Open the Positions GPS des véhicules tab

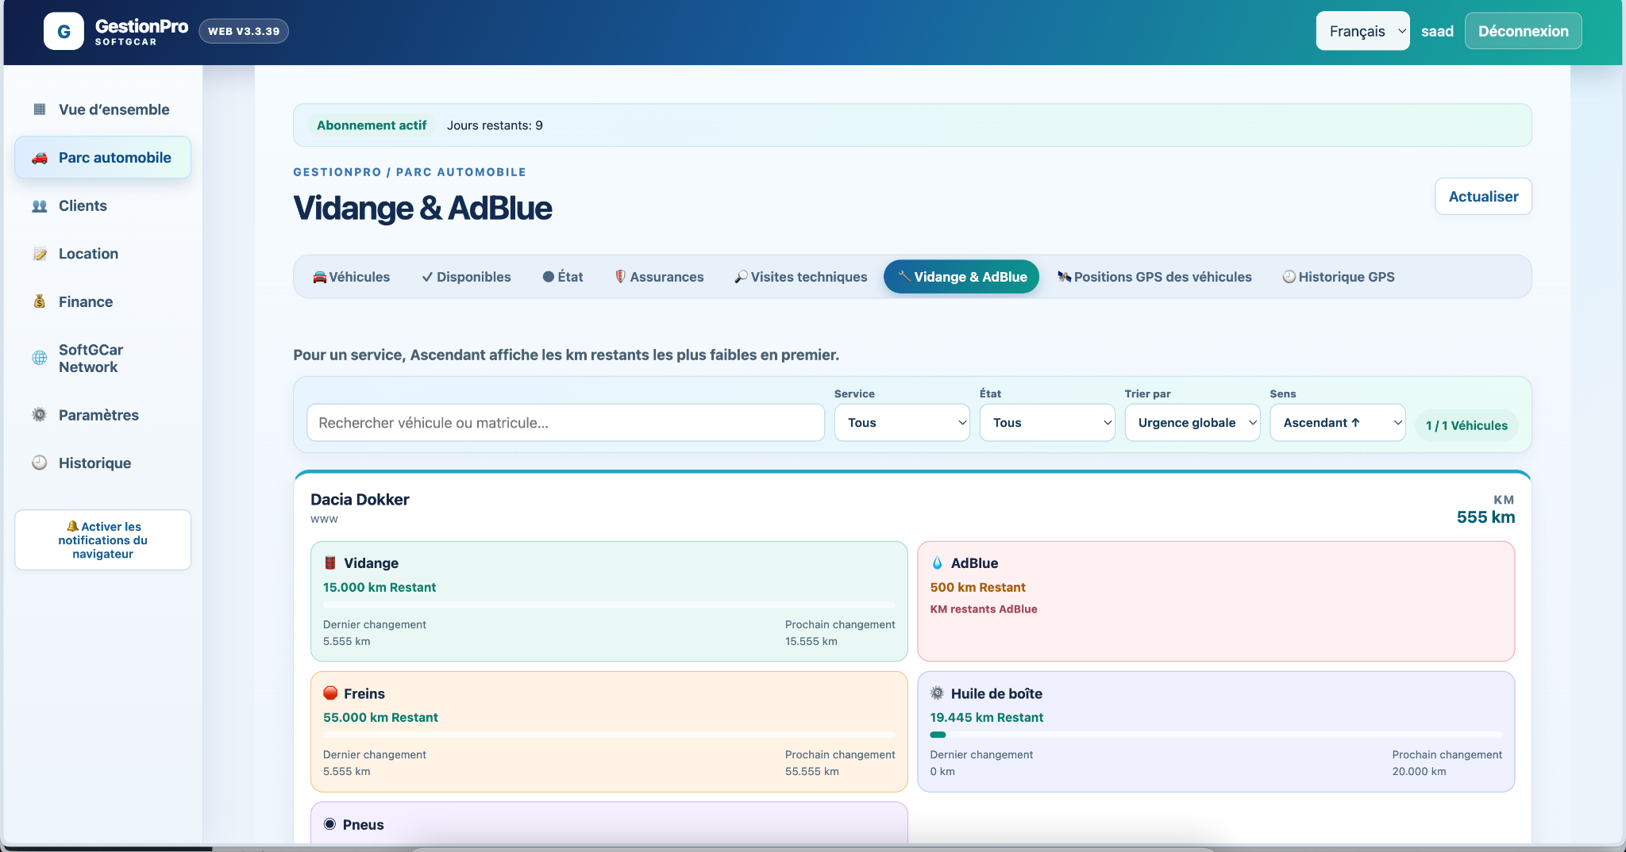pos(1154,277)
